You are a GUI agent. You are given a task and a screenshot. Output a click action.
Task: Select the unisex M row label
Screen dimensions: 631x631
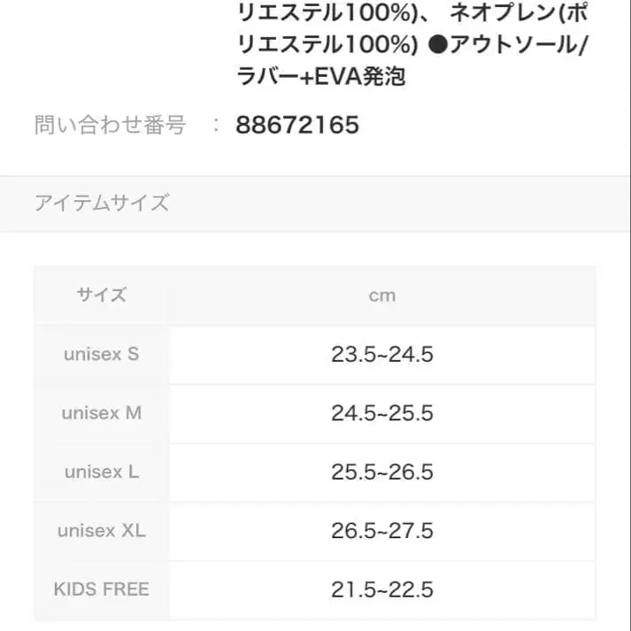pos(102,413)
